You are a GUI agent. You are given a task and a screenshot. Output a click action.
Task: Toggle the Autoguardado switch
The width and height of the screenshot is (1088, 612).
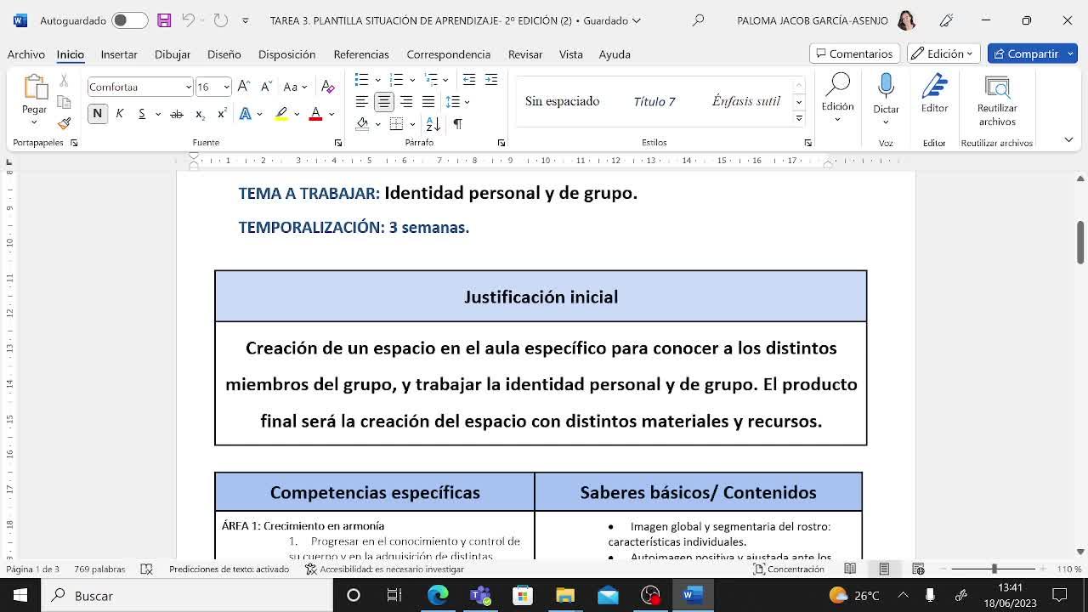130,20
